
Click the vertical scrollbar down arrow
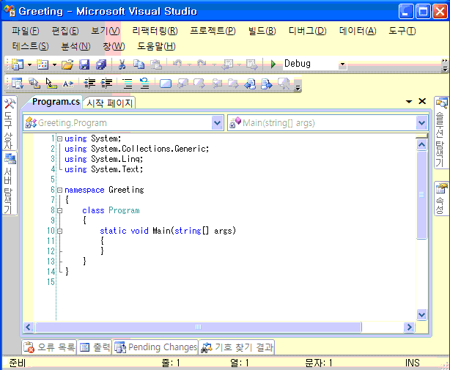(421, 314)
